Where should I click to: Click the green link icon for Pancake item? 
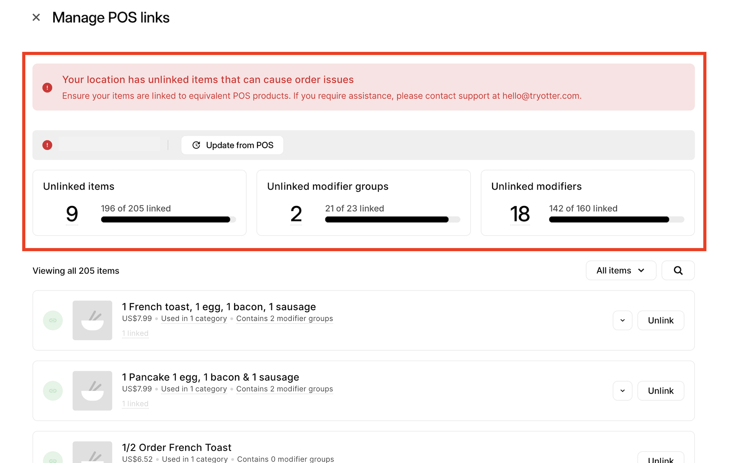coord(53,391)
